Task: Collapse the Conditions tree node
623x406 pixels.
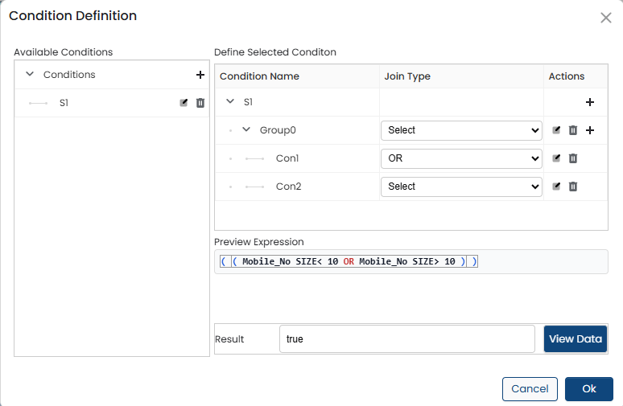Action: [30, 74]
